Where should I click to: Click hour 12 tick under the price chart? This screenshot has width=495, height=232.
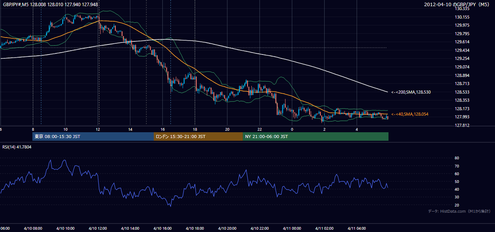(98, 129)
